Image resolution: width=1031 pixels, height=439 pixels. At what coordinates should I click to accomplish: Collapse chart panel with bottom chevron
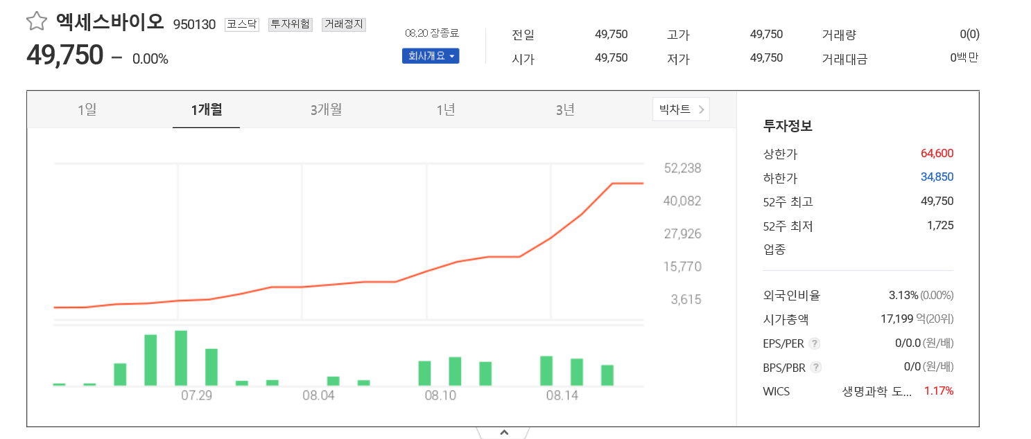click(504, 432)
